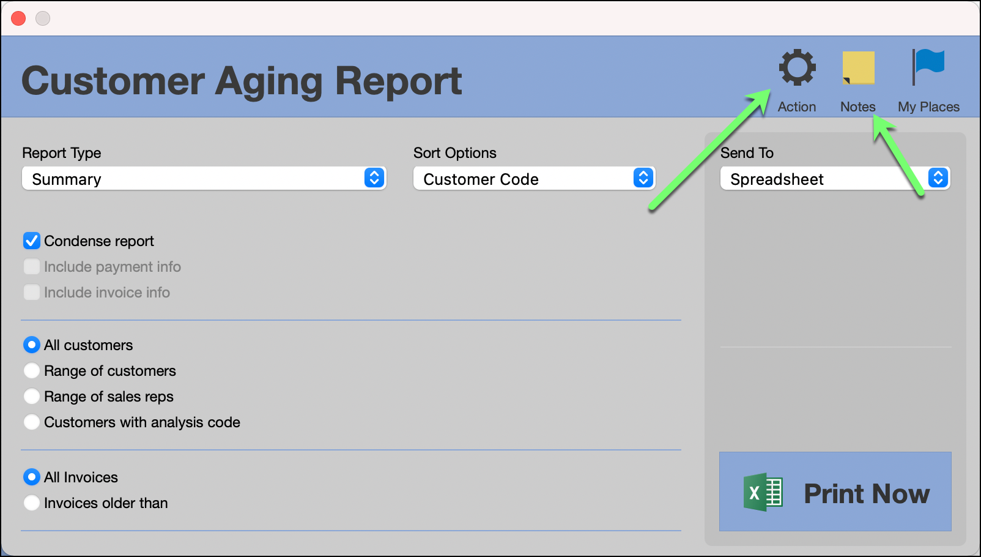Click the Report Type stepper arrows

374,178
